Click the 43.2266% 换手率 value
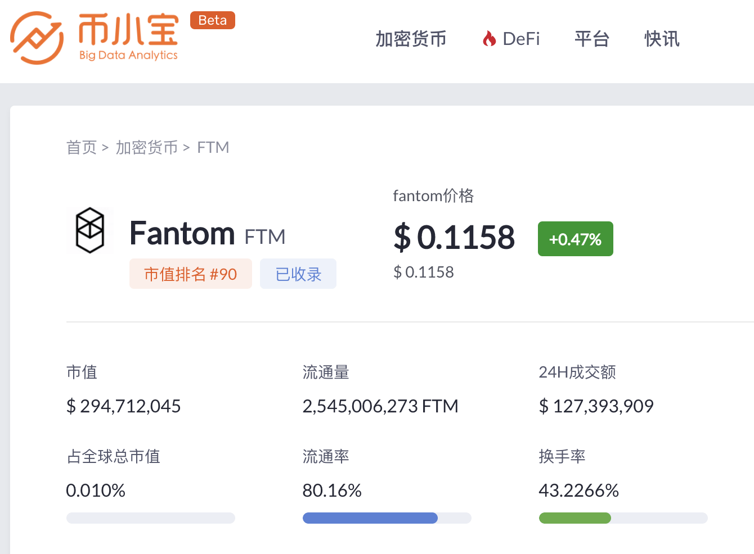This screenshot has height=554, width=754. [579, 491]
